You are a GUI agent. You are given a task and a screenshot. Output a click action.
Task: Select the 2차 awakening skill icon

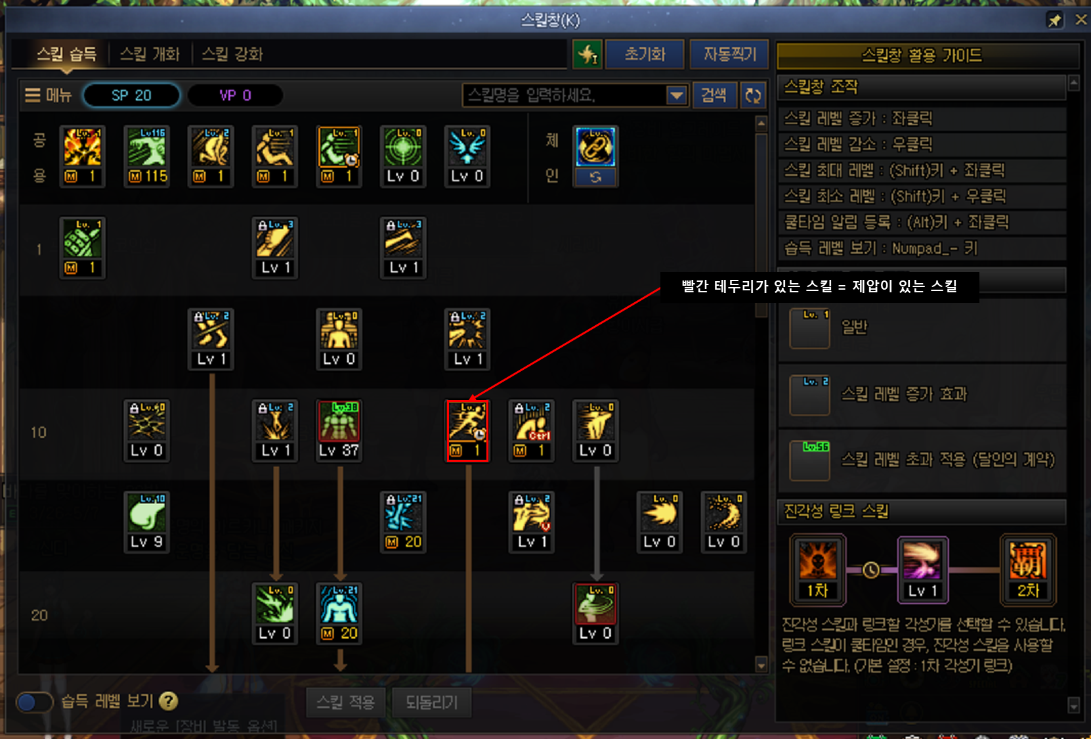click(1028, 569)
